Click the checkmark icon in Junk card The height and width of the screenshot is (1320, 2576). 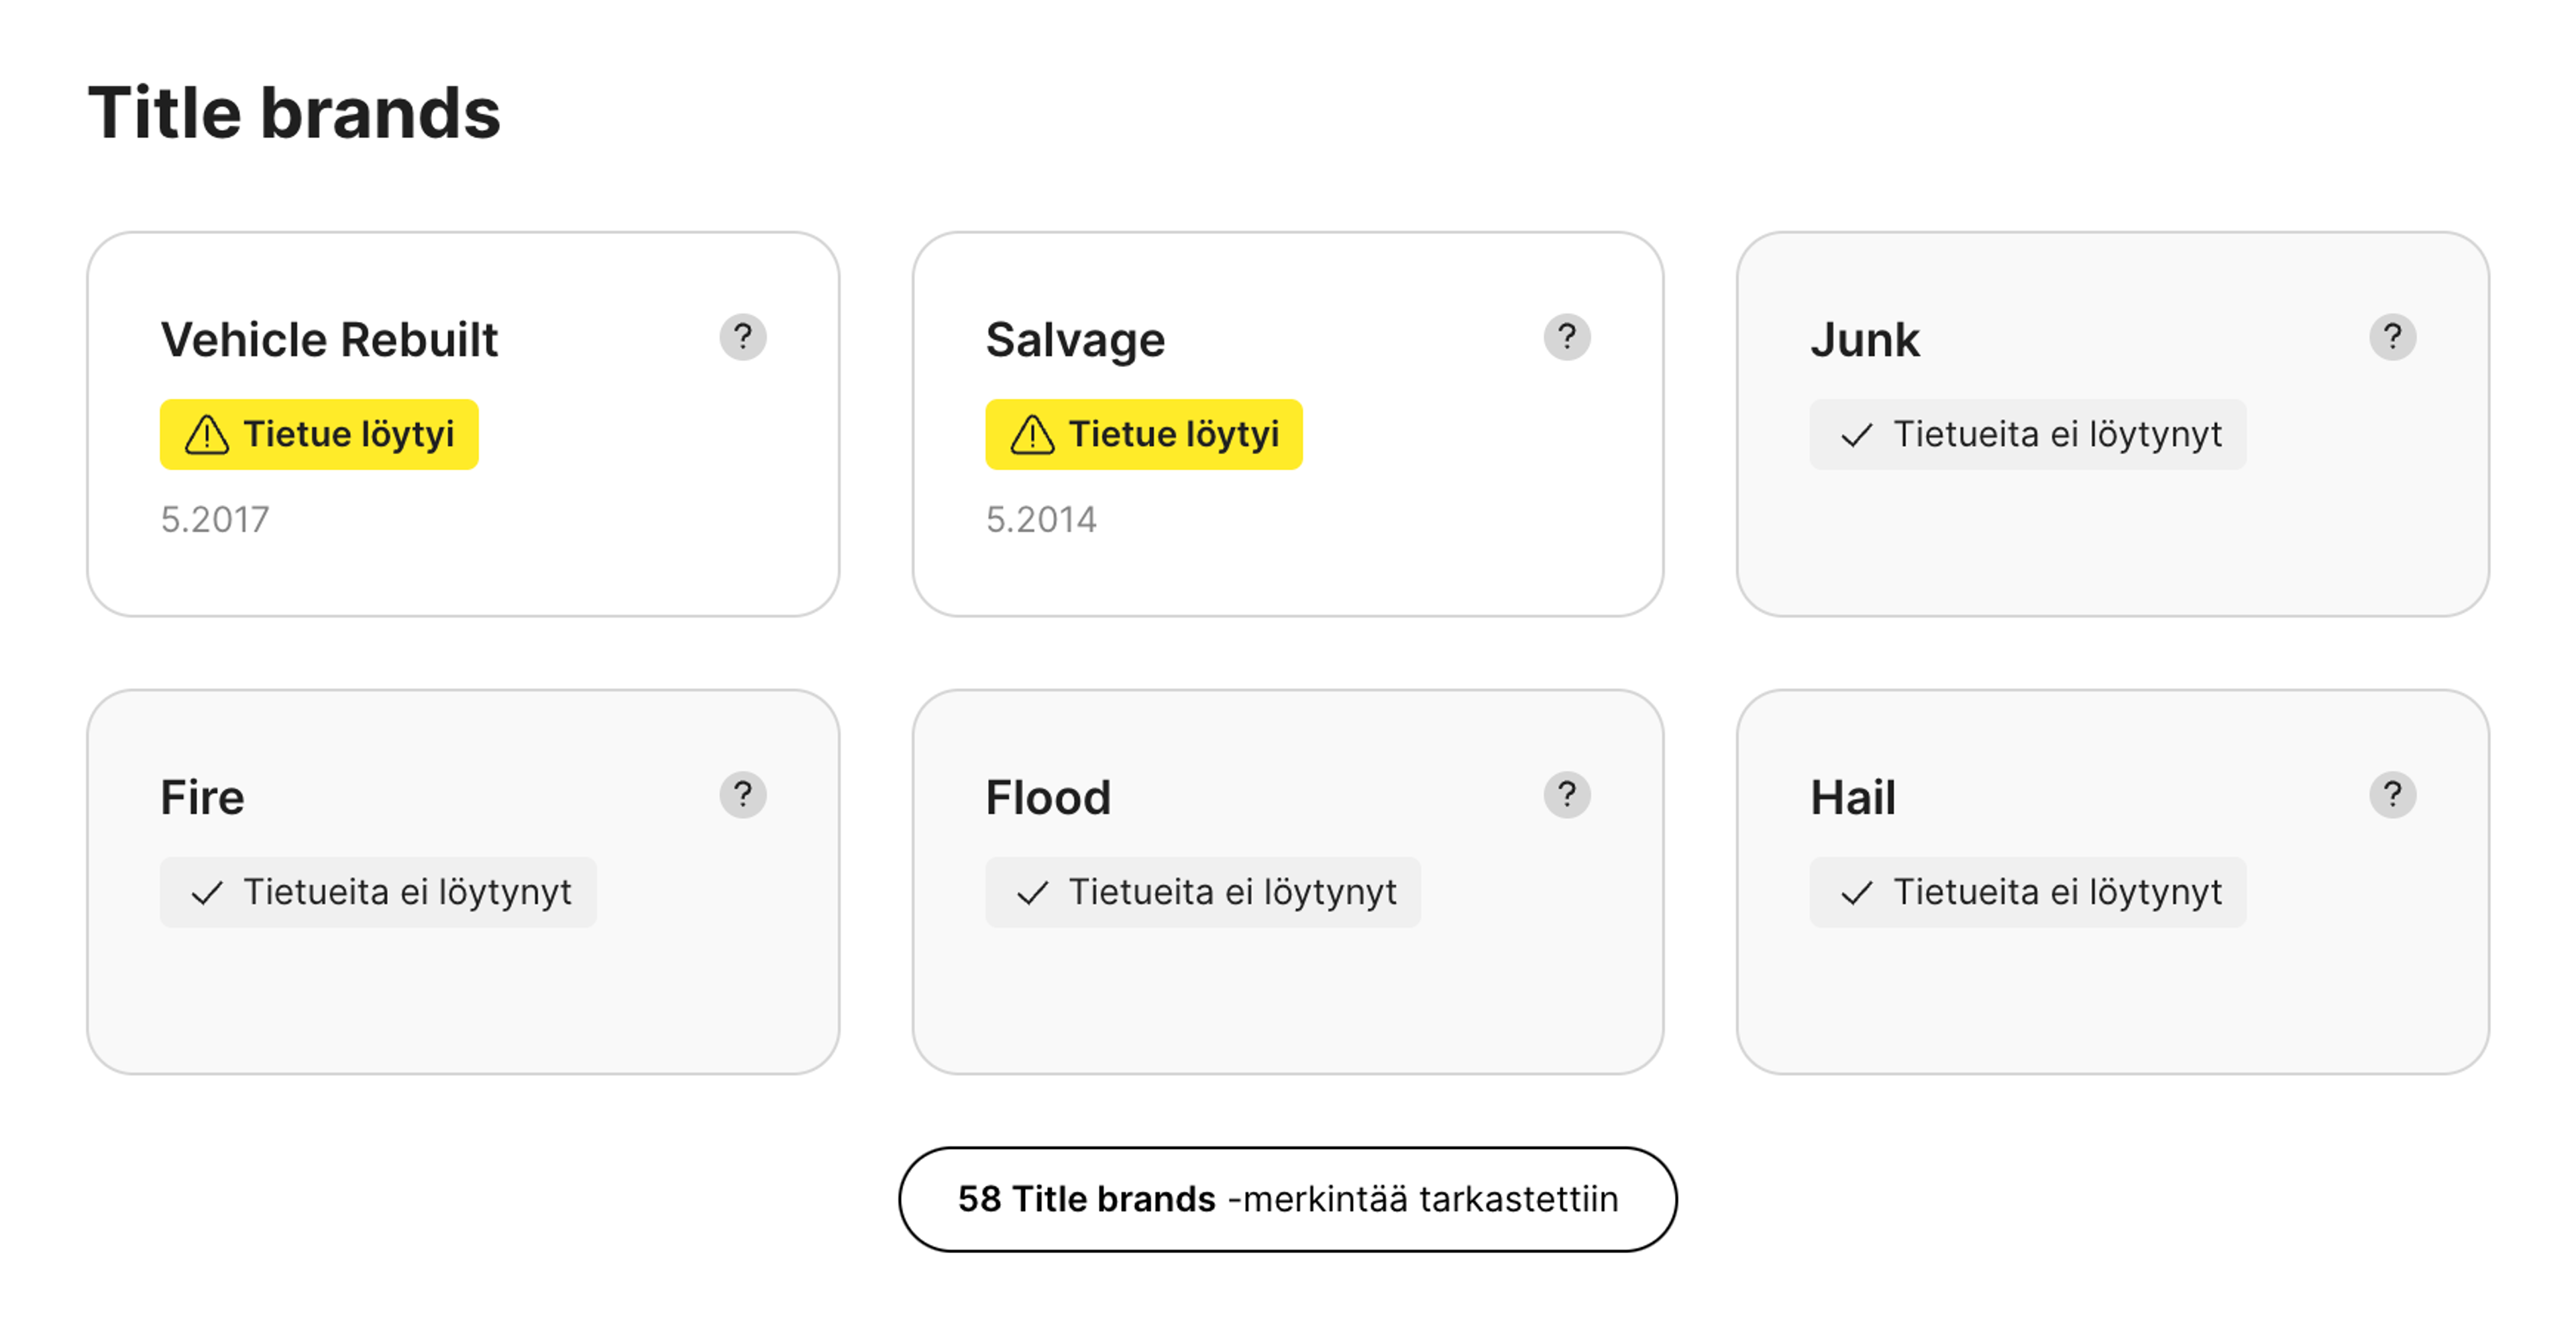pyautogui.click(x=1858, y=434)
